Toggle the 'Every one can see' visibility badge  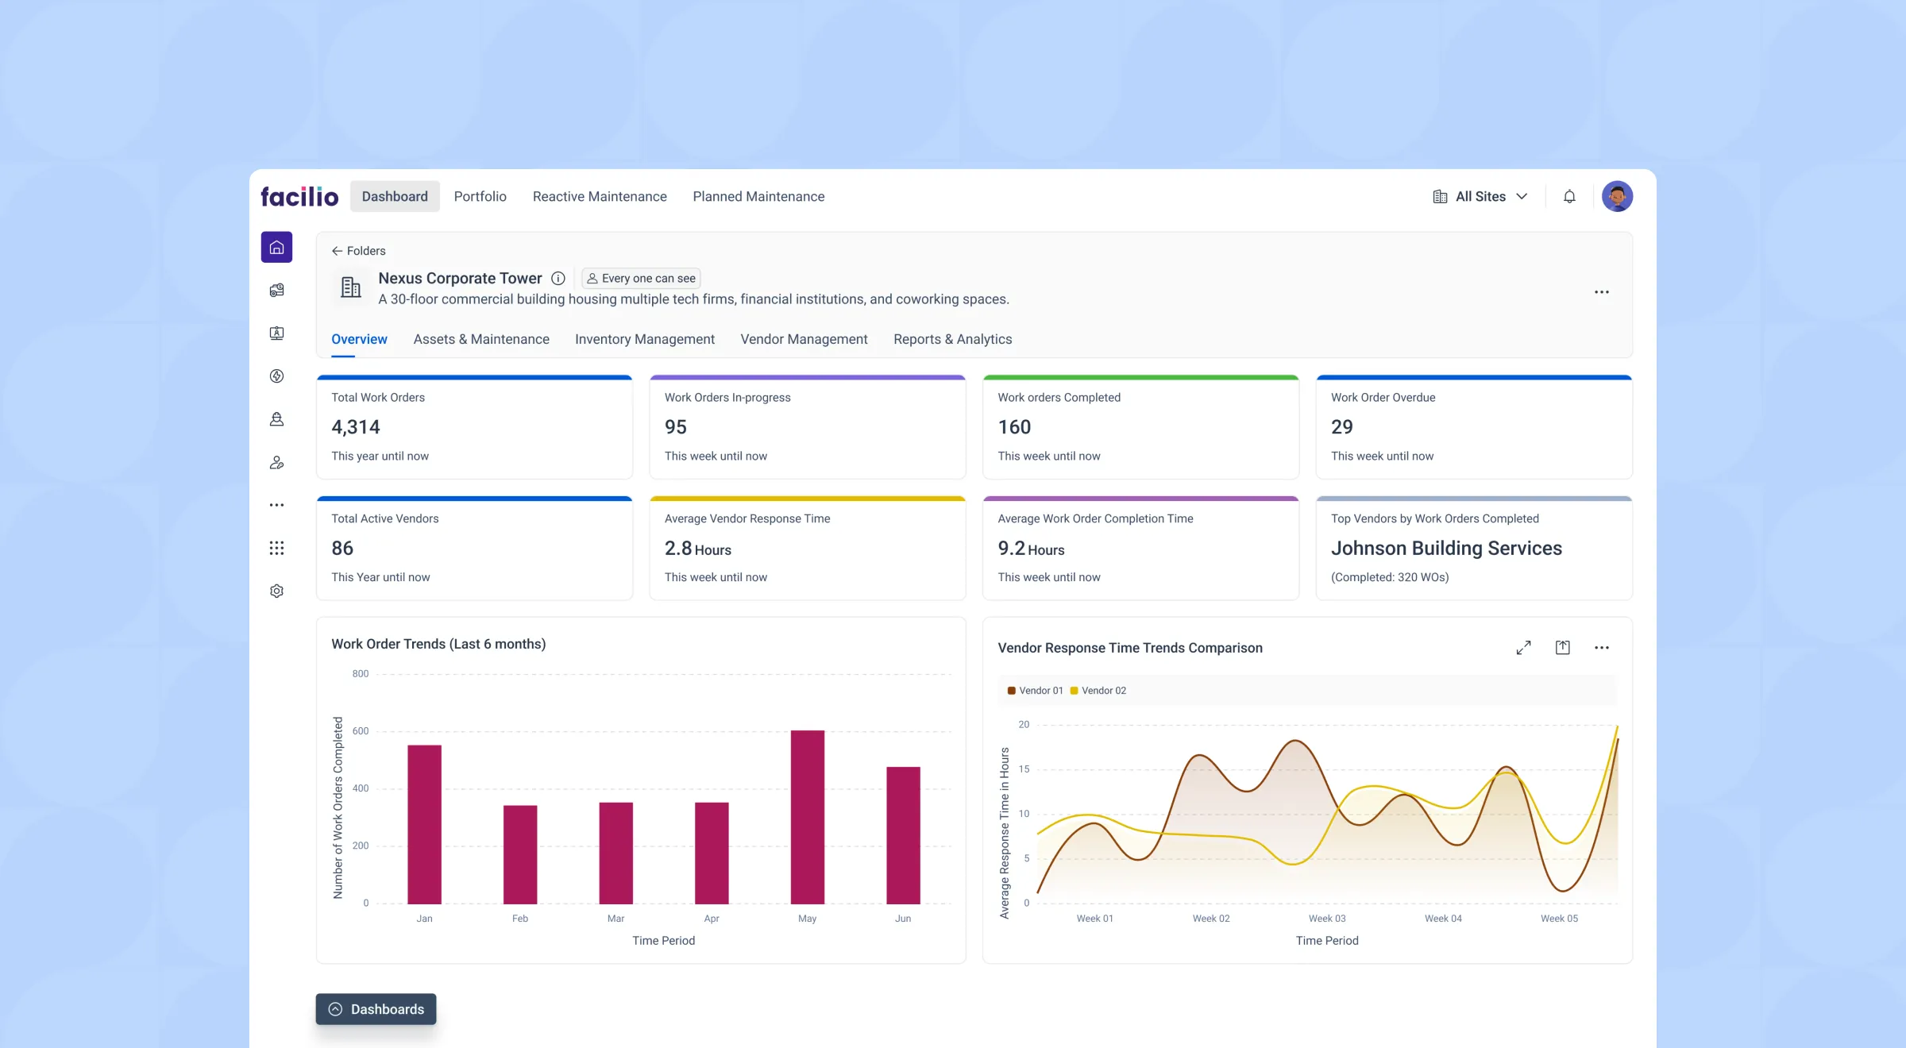coord(640,278)
